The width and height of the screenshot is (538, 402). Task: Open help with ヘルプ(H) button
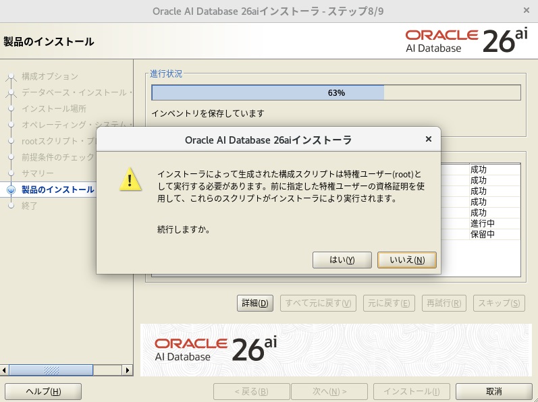click(43, 391)
